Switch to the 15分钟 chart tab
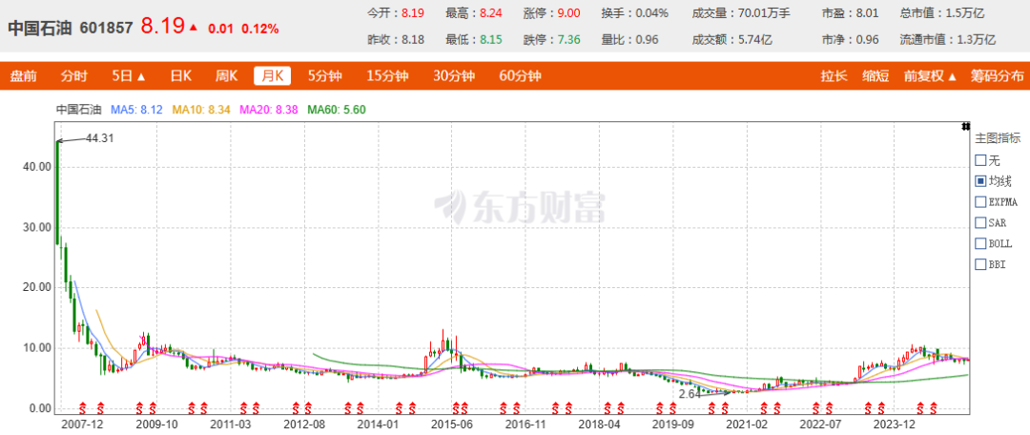Viewport: 1030px width, 435px height. point(387,76)
